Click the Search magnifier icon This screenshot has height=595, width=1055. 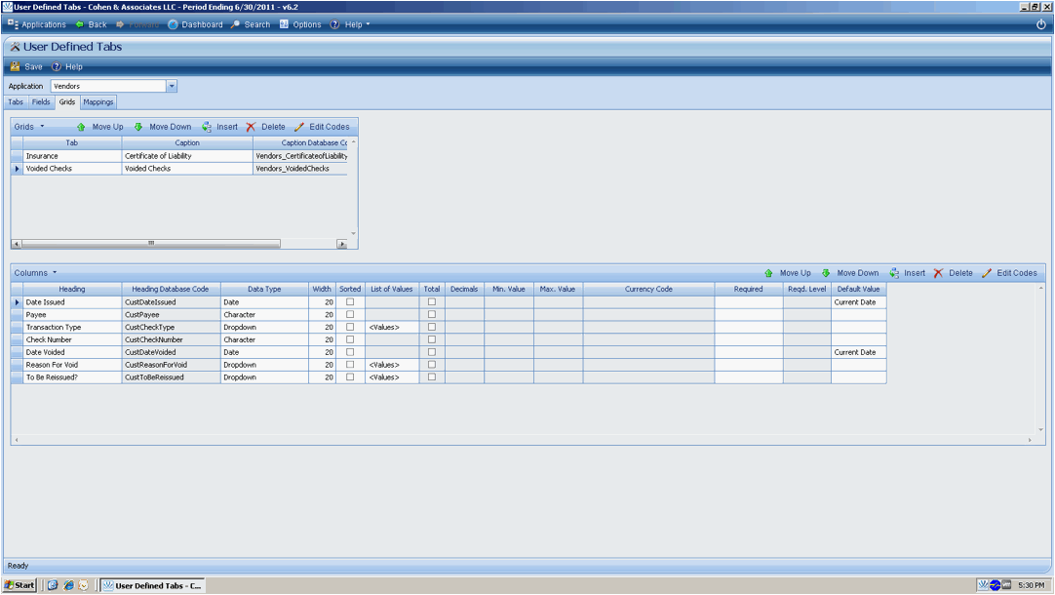click(236, 24)
